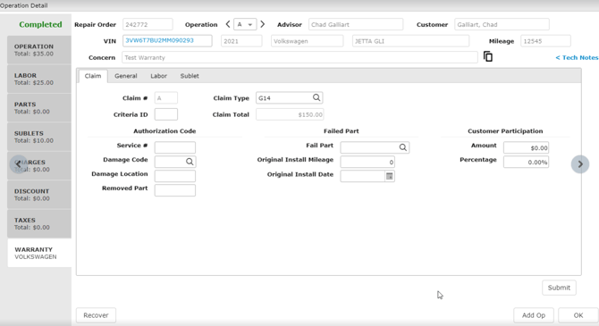The height and width of the screenshot is (326, 599).
Task: Click the right round carousel arrow
Action: pyautogui.click(x=580, y=164)
